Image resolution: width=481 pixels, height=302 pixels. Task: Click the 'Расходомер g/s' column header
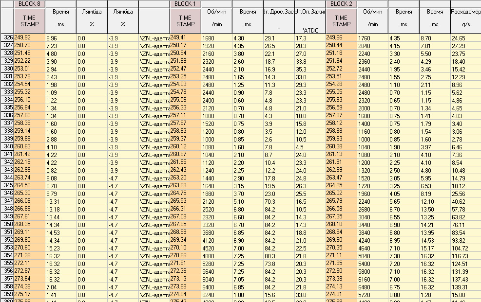pyautogui.click(x=466, y=21)
